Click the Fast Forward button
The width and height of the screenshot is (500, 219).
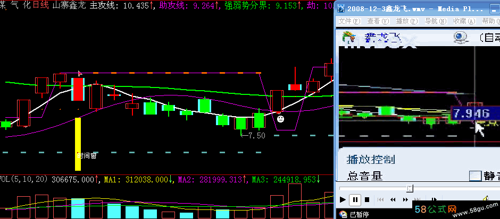tap(406, 200)
